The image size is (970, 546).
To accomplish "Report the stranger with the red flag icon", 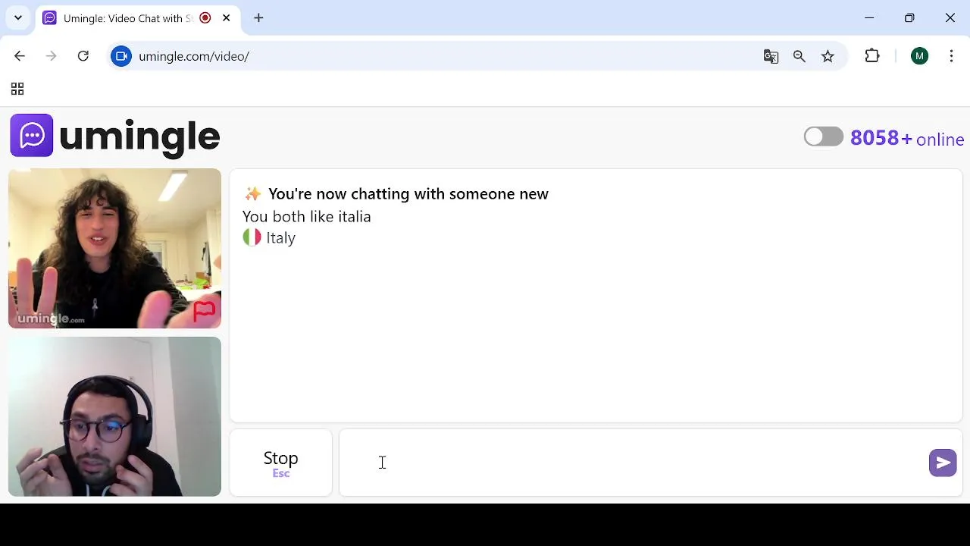I will point(204,311).
